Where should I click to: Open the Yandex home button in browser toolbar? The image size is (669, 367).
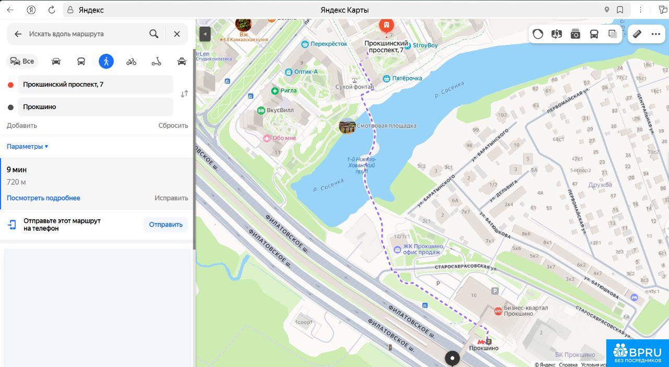[x=31, y=10]
